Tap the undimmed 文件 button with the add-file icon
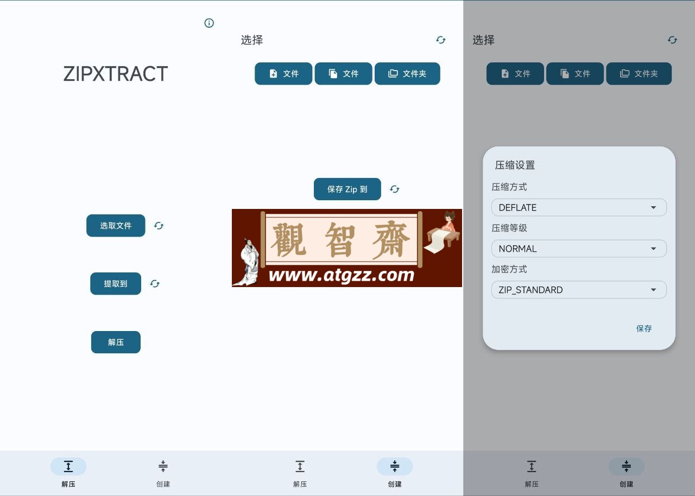This screenshot has width=695, height=496. 283,74
